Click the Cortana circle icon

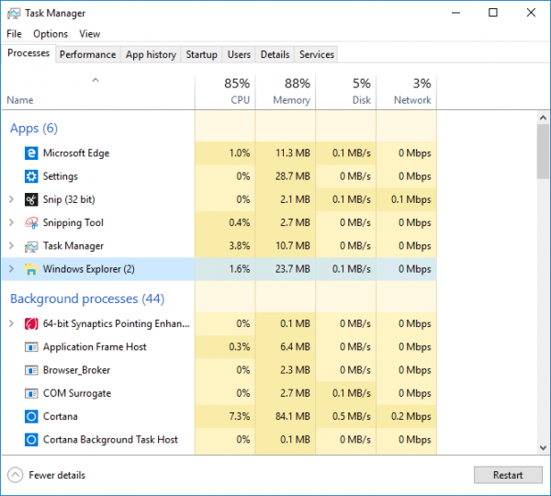click(31, 417)
